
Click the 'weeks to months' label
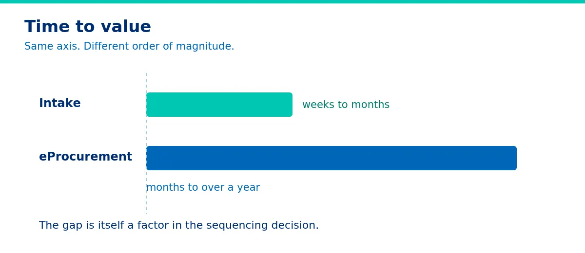coord(346,105)
